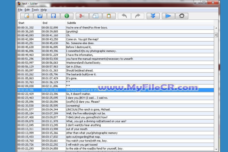This screenshot has width=228, height=152.
Task: Select the "(grunting)" subtitle row
Action: pyautogui.click(x=116, y=32)
